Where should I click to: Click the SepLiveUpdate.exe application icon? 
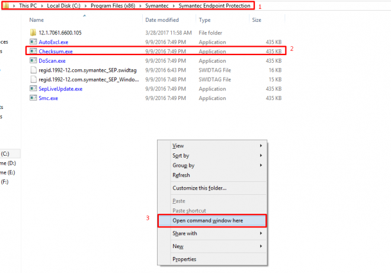[x=33, y=88]
